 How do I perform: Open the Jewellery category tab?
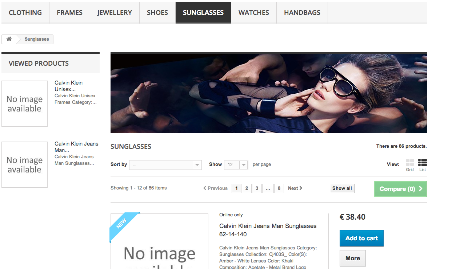[115, 13]
